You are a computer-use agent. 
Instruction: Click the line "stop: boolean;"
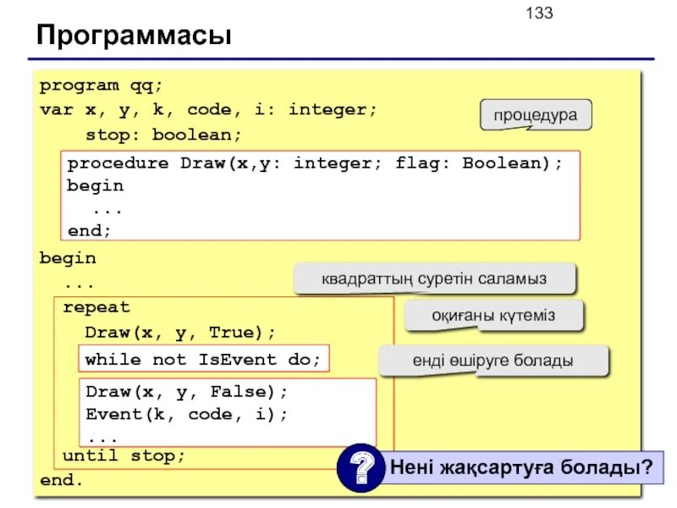(163, 135)
